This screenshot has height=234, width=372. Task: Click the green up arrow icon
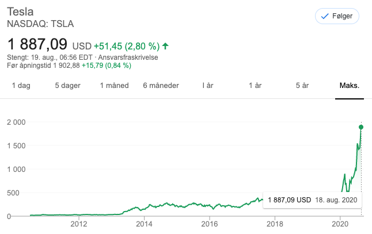coord(165,46)
